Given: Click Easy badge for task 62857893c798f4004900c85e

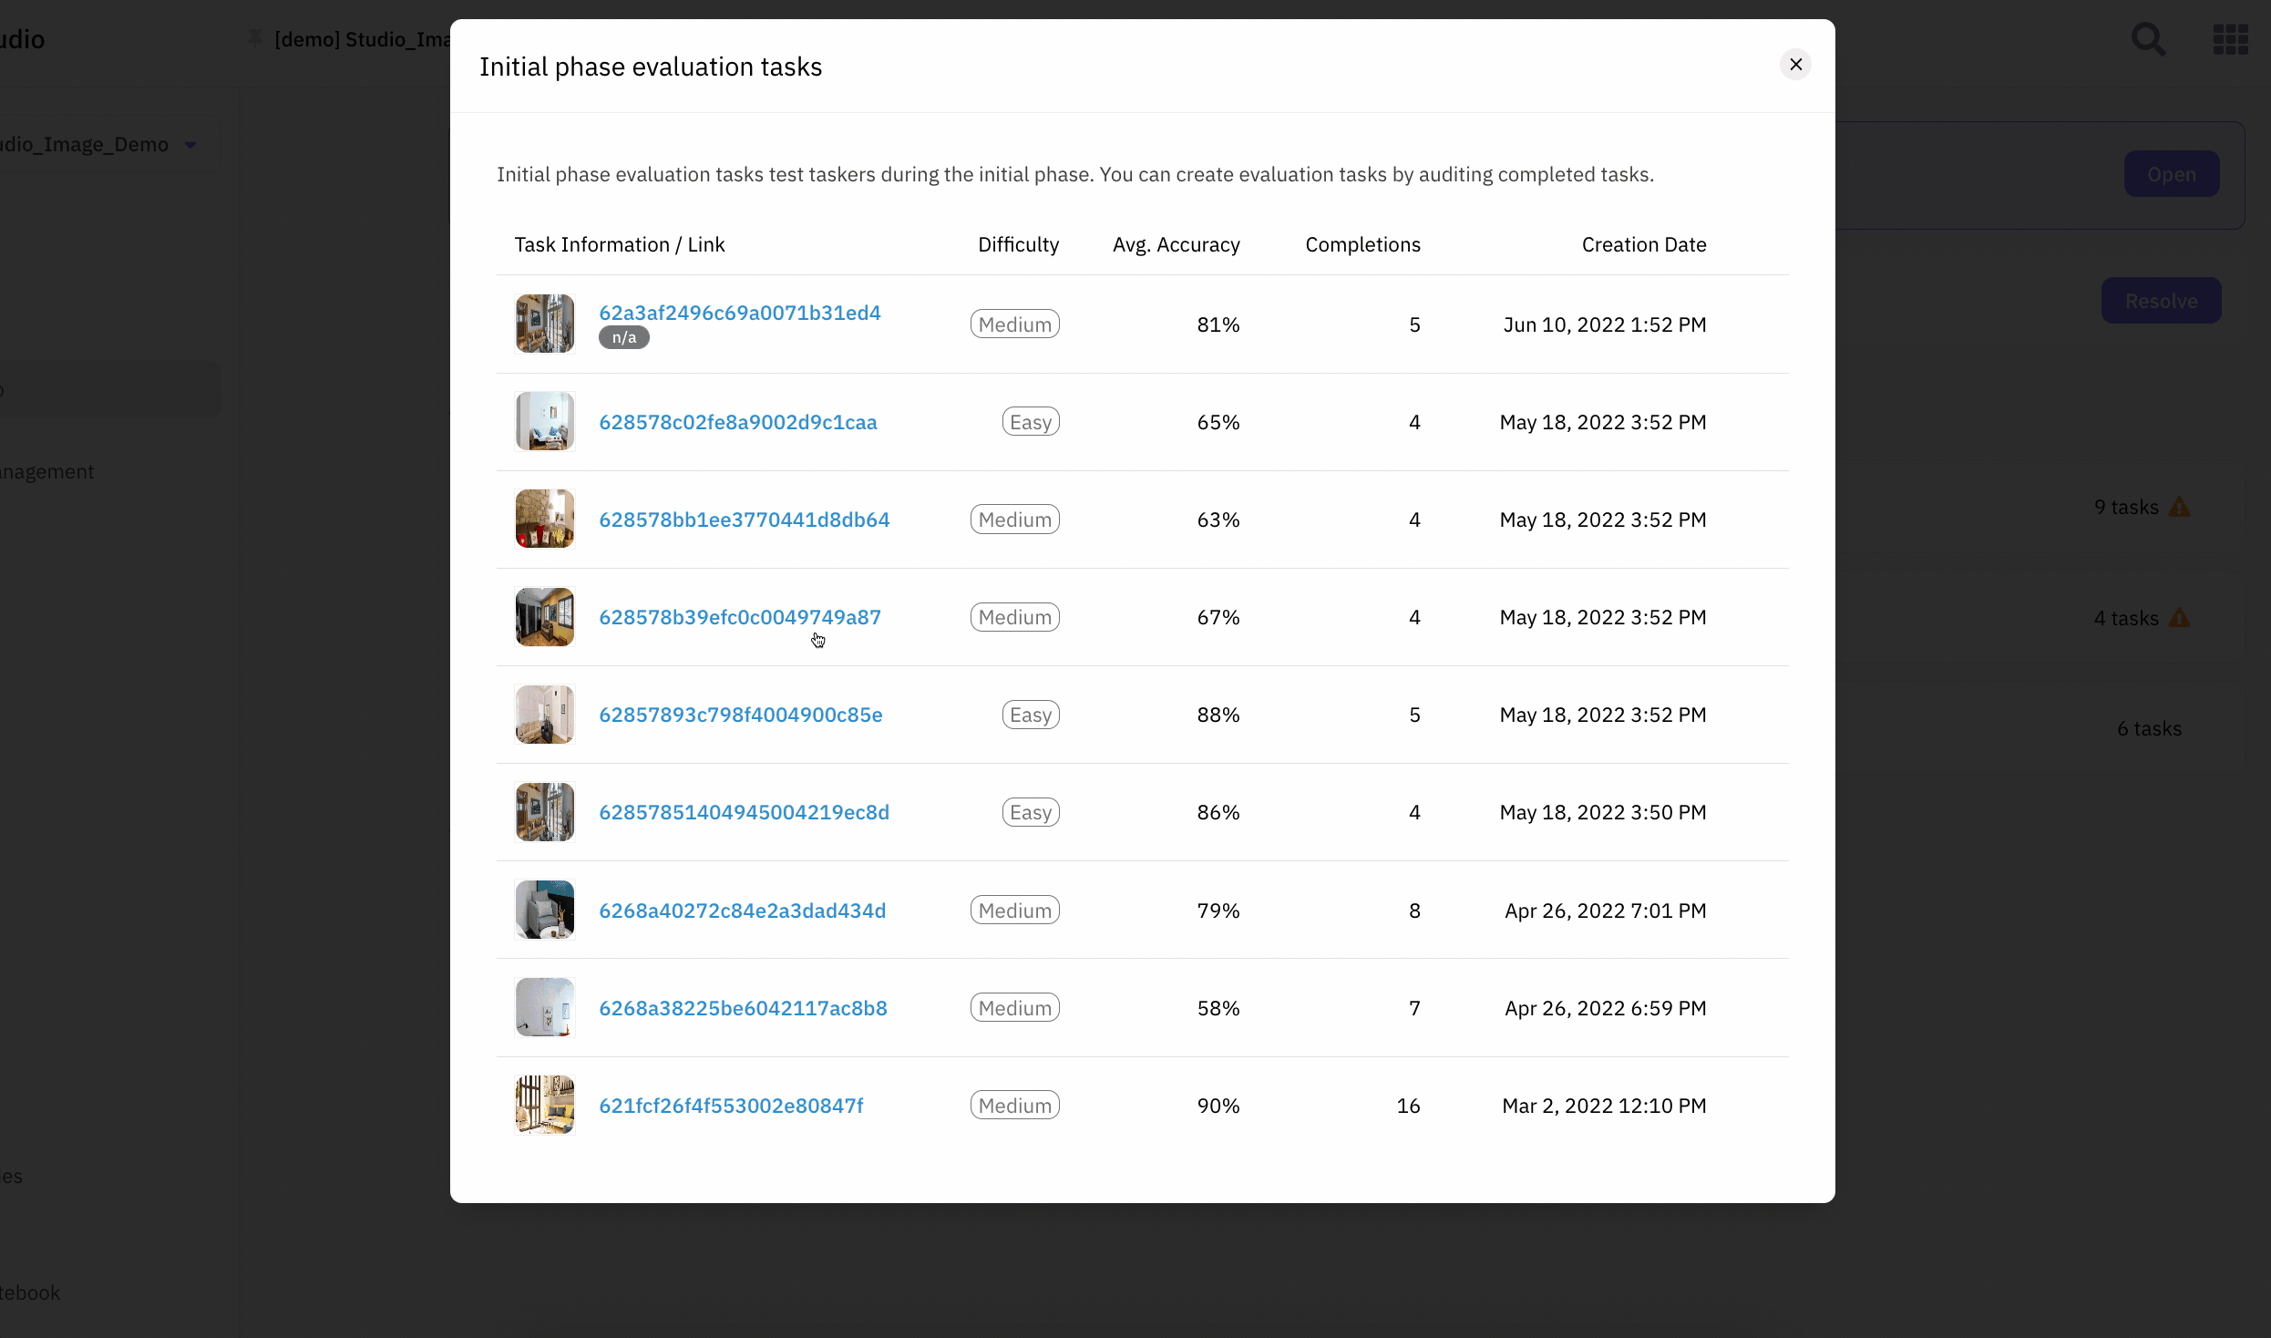Looking at the screenshot, I should (1030, 715).
